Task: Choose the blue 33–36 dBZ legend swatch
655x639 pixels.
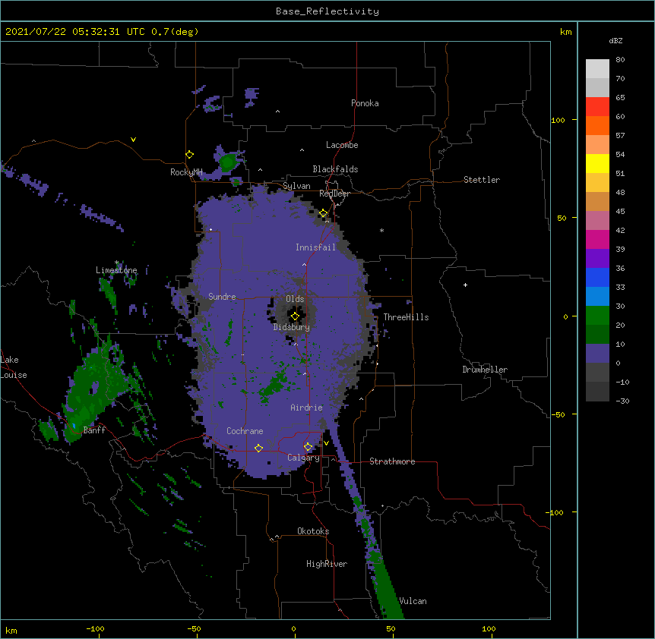Action: (x=597, y=277)
